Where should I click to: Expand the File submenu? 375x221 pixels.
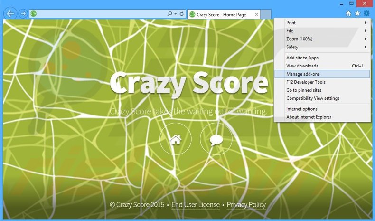pyautogui.click(x=322, y=31)
